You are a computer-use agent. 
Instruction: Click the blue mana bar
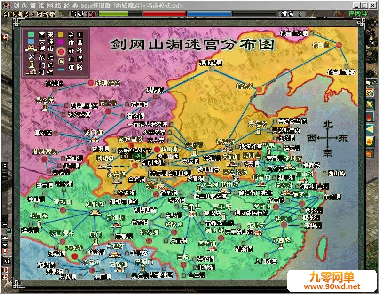[x=209, y=14]
